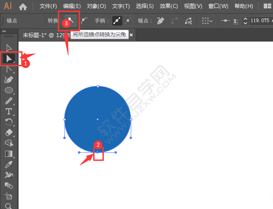Convert selected anchor point to corner

click(x=71, y=21)
